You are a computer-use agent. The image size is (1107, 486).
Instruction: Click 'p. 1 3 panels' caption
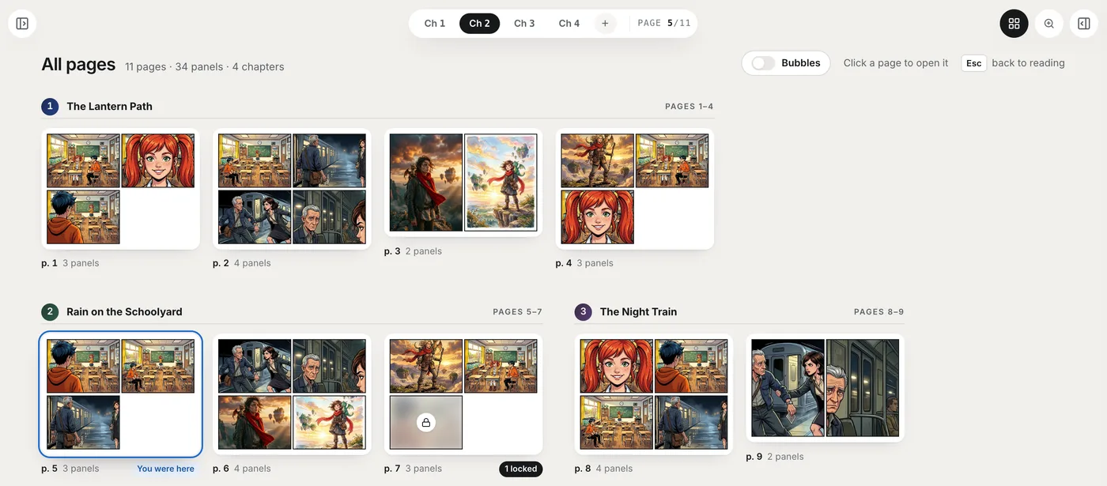tap(70, 263)
